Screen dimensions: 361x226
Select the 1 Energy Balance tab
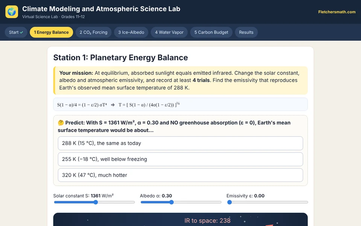pyautogui.click(x=52, y=32)
